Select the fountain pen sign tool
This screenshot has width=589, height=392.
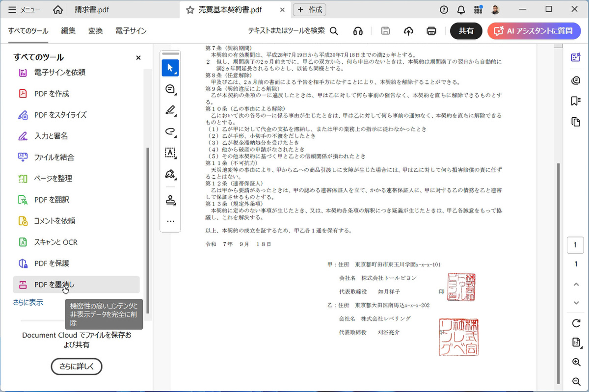tap(170, 174)
